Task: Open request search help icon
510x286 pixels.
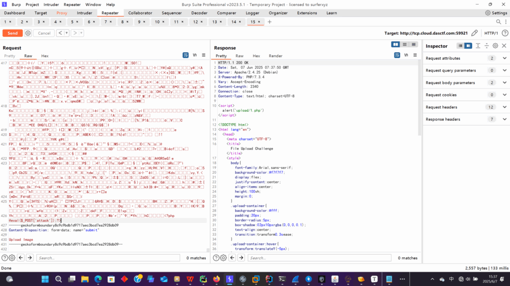Action: pyautogui.click(x=4, y=258)
